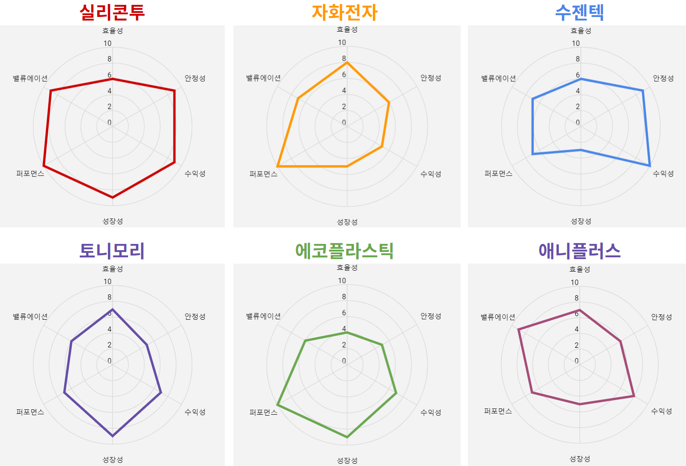Click 밸류에이션 label in 실리콘투 chart
The width and height of the screenshot is (686, 466).
[30, 78]
